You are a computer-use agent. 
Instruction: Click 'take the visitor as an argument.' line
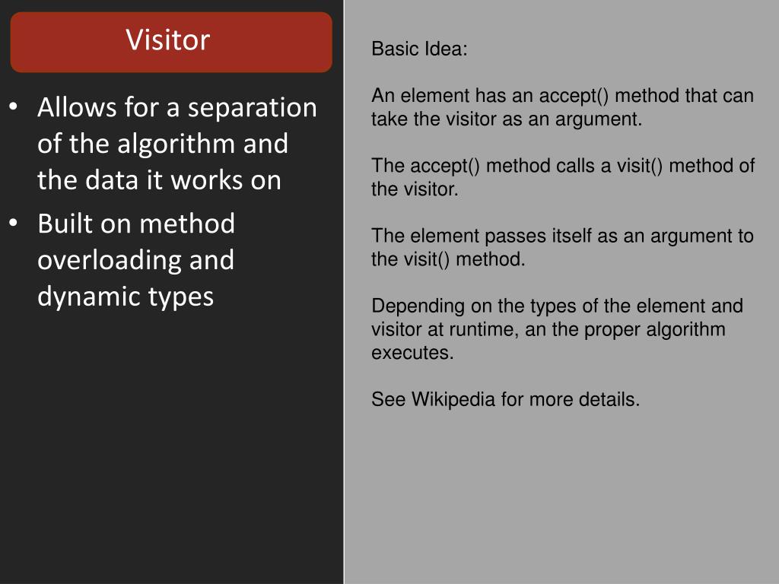507,119
